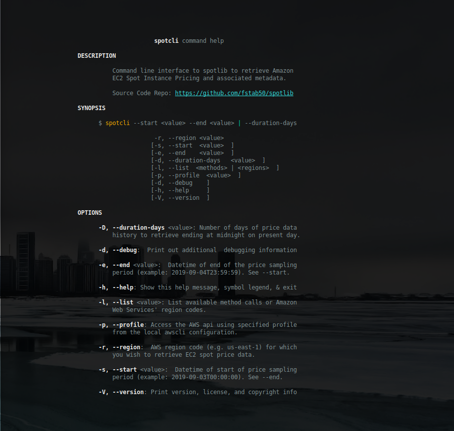Click the '[-e, --end <value> ]' synopsis line

click(x=192, y=153)
